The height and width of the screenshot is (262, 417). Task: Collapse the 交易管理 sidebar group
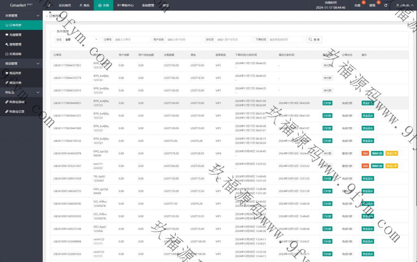pos(38,15)
